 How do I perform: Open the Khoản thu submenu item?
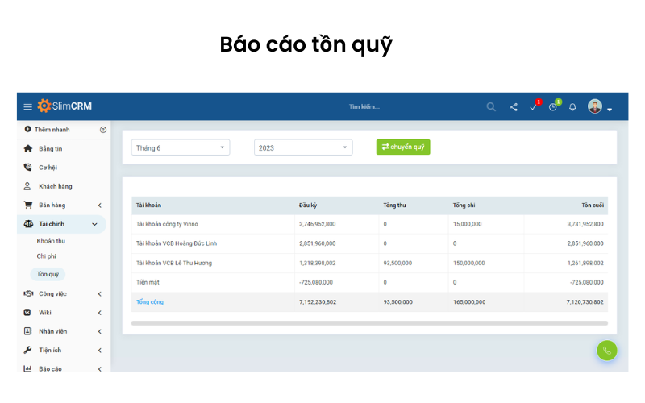click(51, 241)
